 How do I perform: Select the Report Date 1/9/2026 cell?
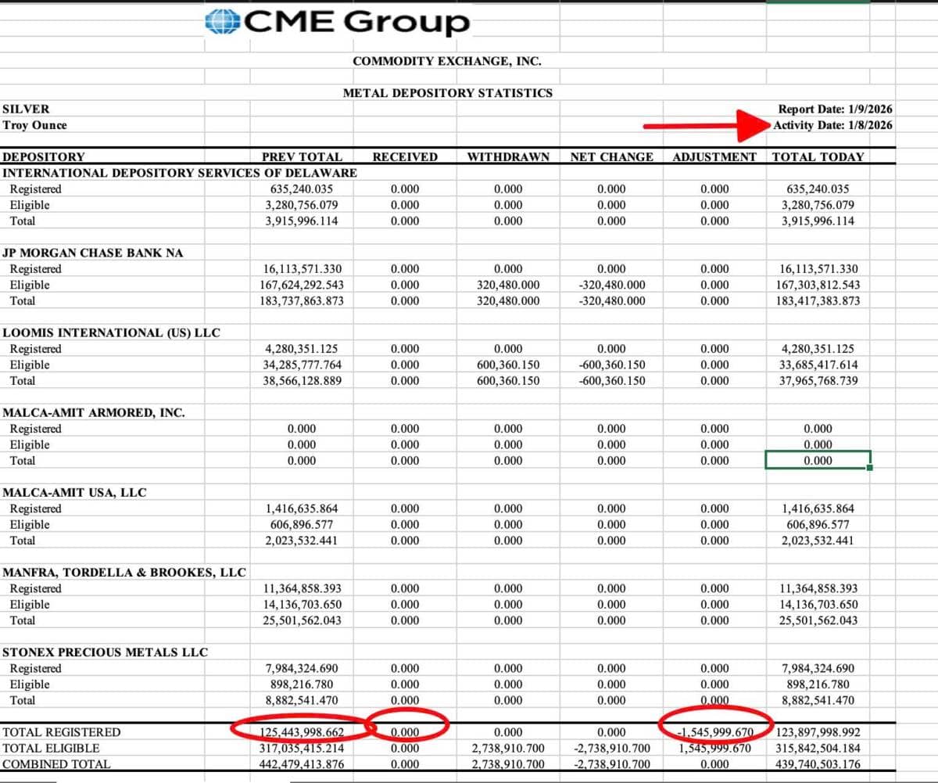(835, 110)
